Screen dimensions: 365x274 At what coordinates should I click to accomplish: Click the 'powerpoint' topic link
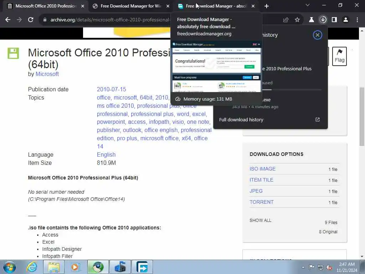click(110, 122)
